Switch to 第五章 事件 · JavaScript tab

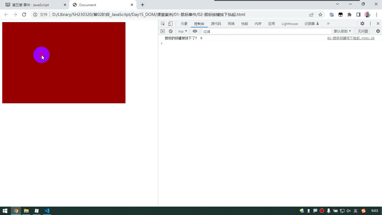(35, 5)
